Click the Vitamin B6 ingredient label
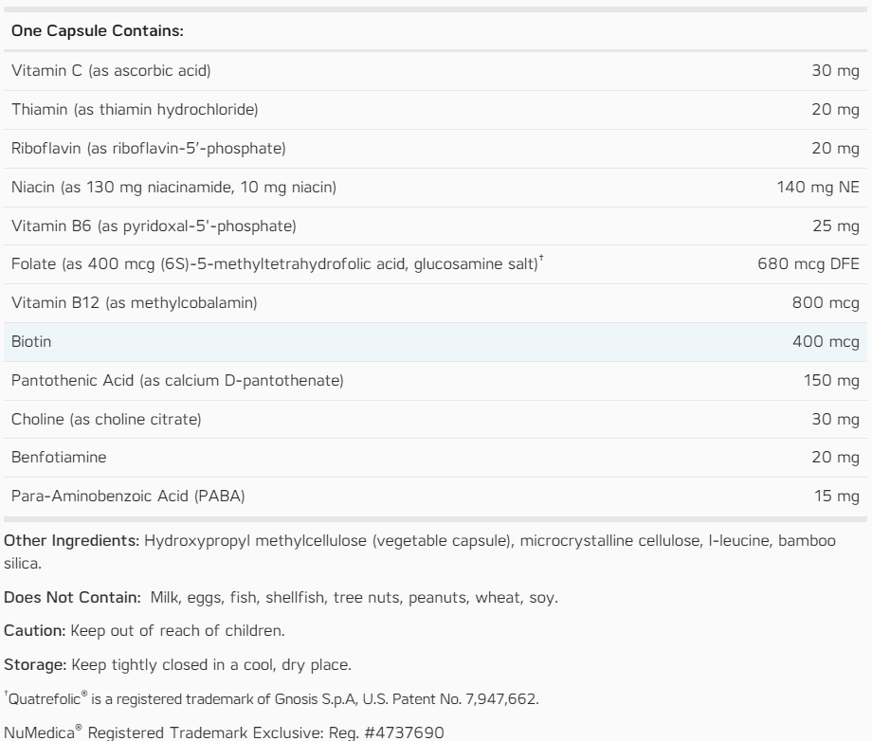Image resolution: width=872 pixels, height=741 pixels. (154, 226)
